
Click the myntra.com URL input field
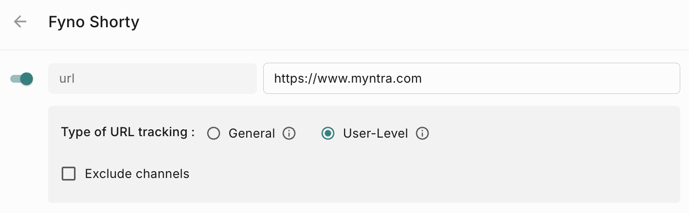point(471,78)
